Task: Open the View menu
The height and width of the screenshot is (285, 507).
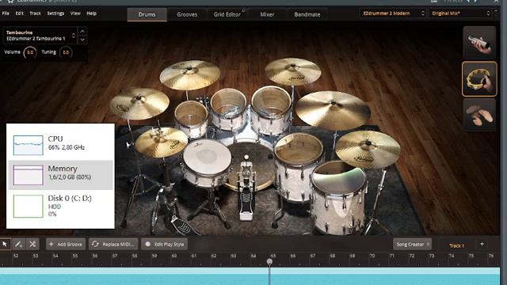Action: tap(75, 13)
